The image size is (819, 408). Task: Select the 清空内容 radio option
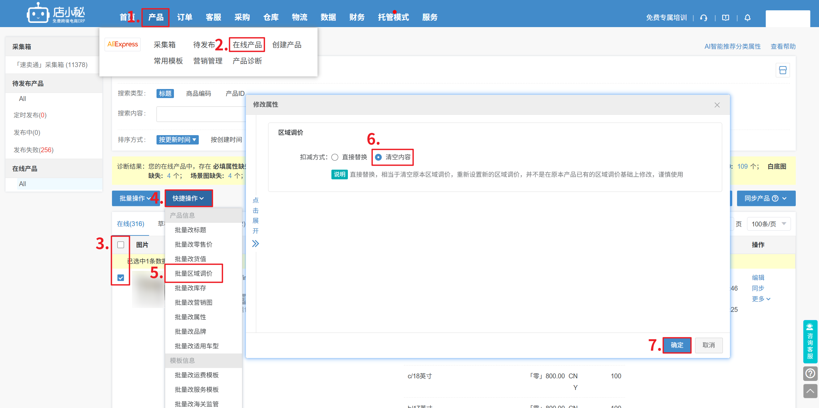378,157
